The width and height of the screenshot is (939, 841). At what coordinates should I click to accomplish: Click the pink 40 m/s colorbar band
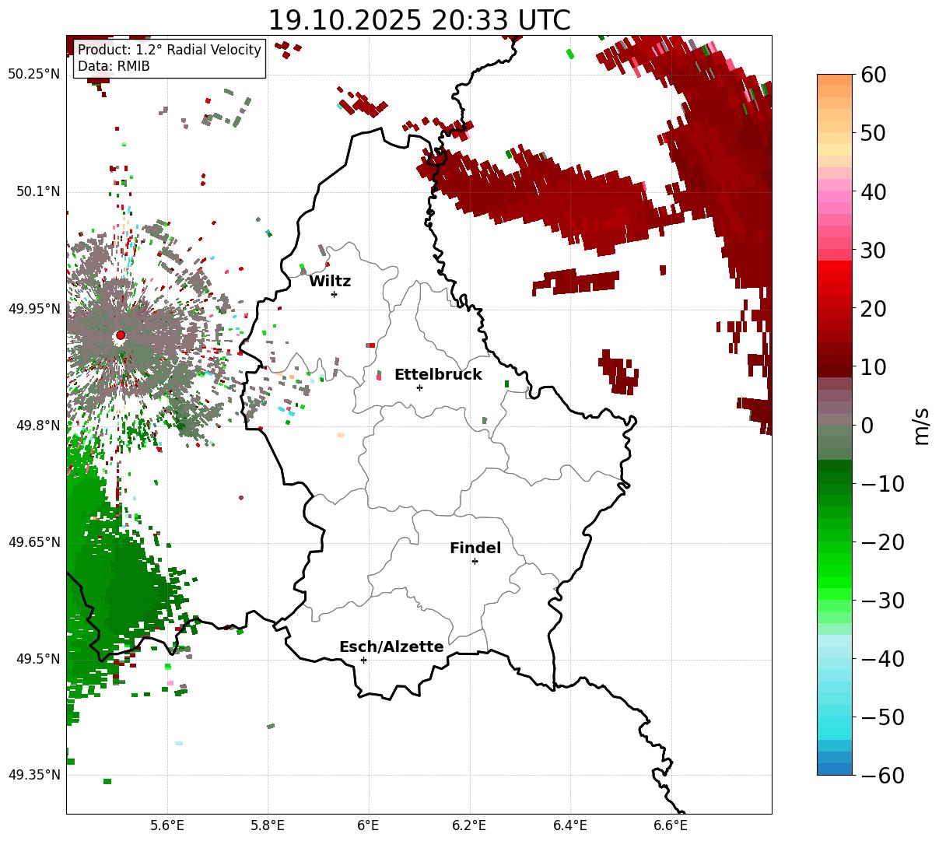click(835, 191)
